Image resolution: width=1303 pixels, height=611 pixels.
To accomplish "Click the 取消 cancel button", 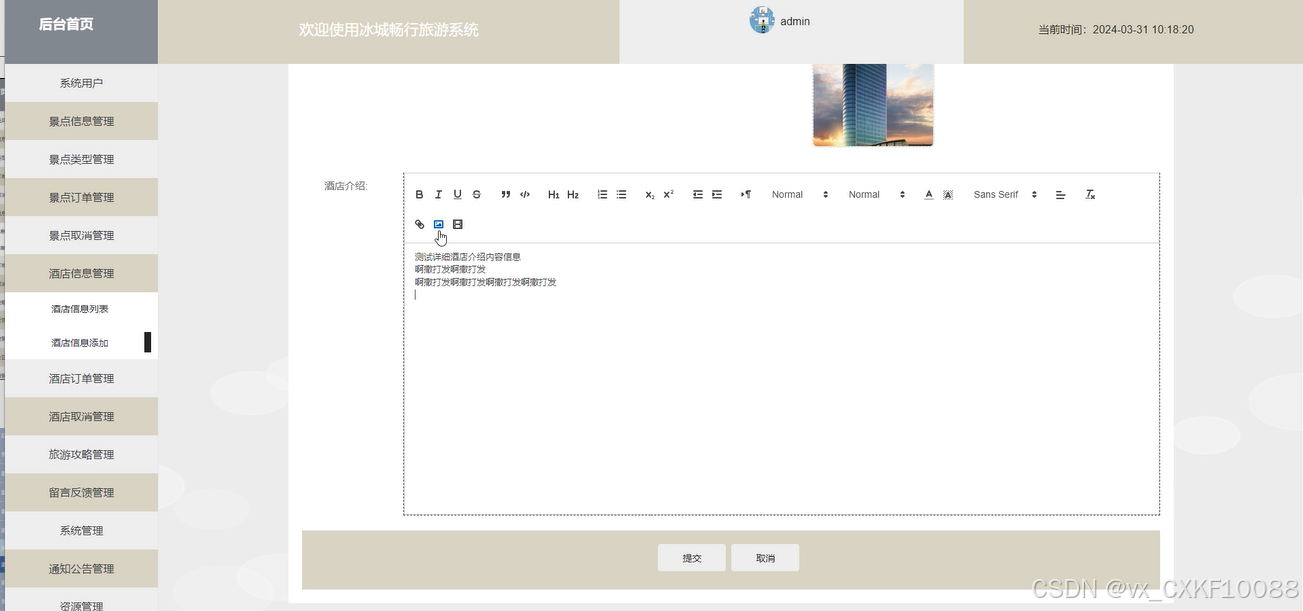I will point(765,558).
